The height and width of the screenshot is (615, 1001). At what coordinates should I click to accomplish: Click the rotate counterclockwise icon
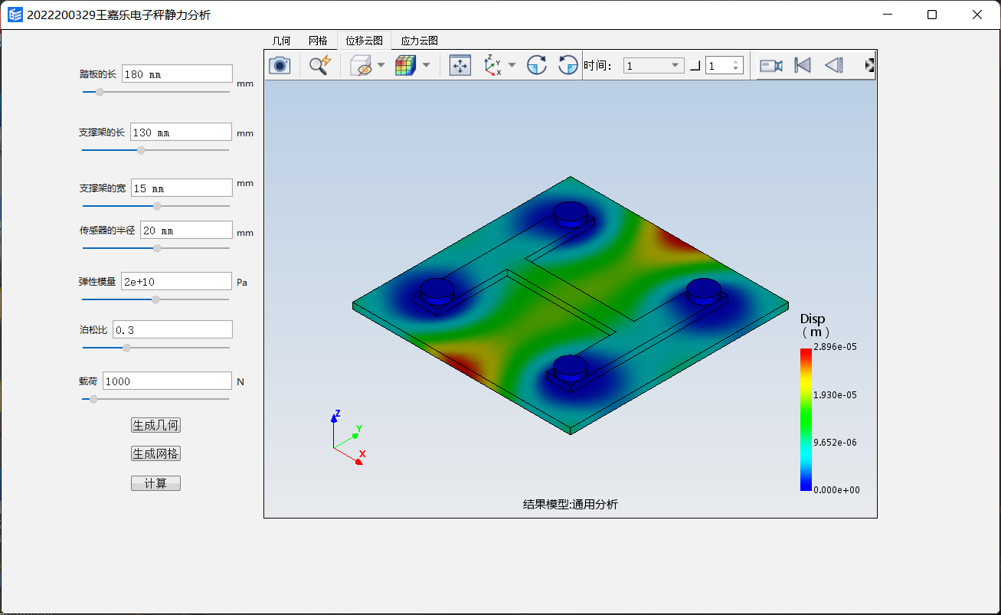pyautogui.click(x=568, y=66)
